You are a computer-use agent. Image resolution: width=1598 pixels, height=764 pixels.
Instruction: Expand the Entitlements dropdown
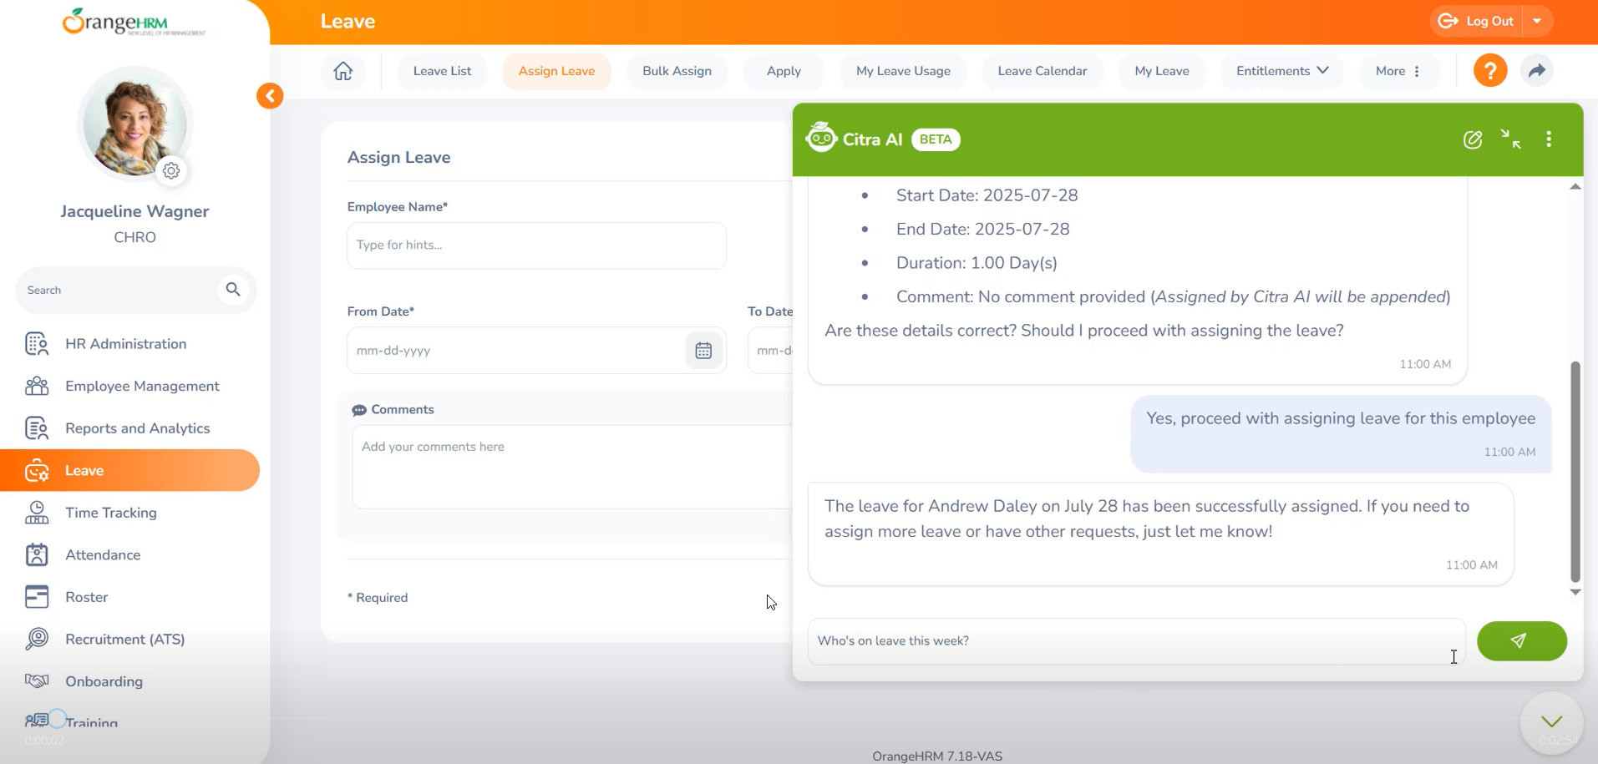[x=1281, y=71]
